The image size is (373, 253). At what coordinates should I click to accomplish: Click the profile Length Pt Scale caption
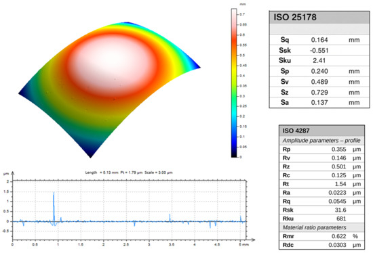point(129,172)
